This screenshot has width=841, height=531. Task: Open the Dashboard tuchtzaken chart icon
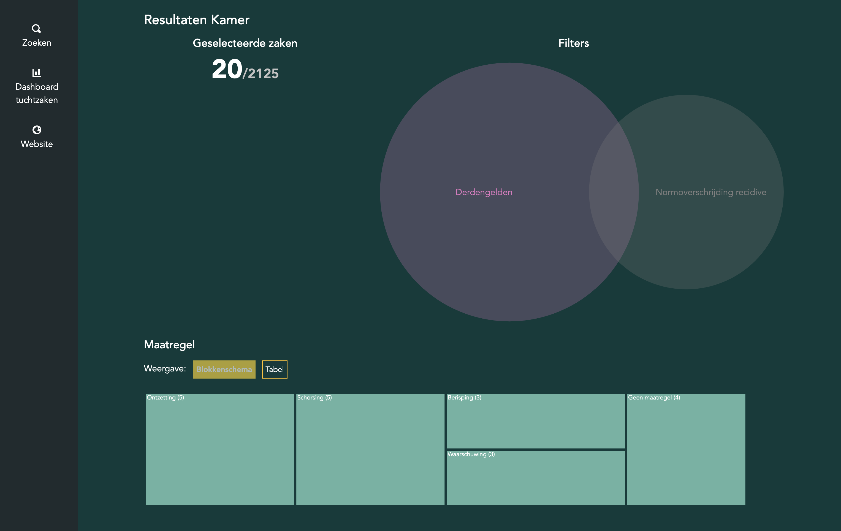(x=37, y=73)
